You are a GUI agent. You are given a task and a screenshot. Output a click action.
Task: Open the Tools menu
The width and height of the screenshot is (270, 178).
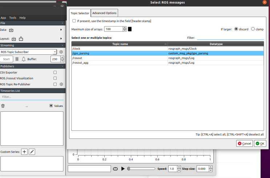click(13, 18)
